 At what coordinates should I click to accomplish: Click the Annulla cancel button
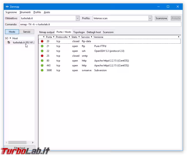click(176, 18)
